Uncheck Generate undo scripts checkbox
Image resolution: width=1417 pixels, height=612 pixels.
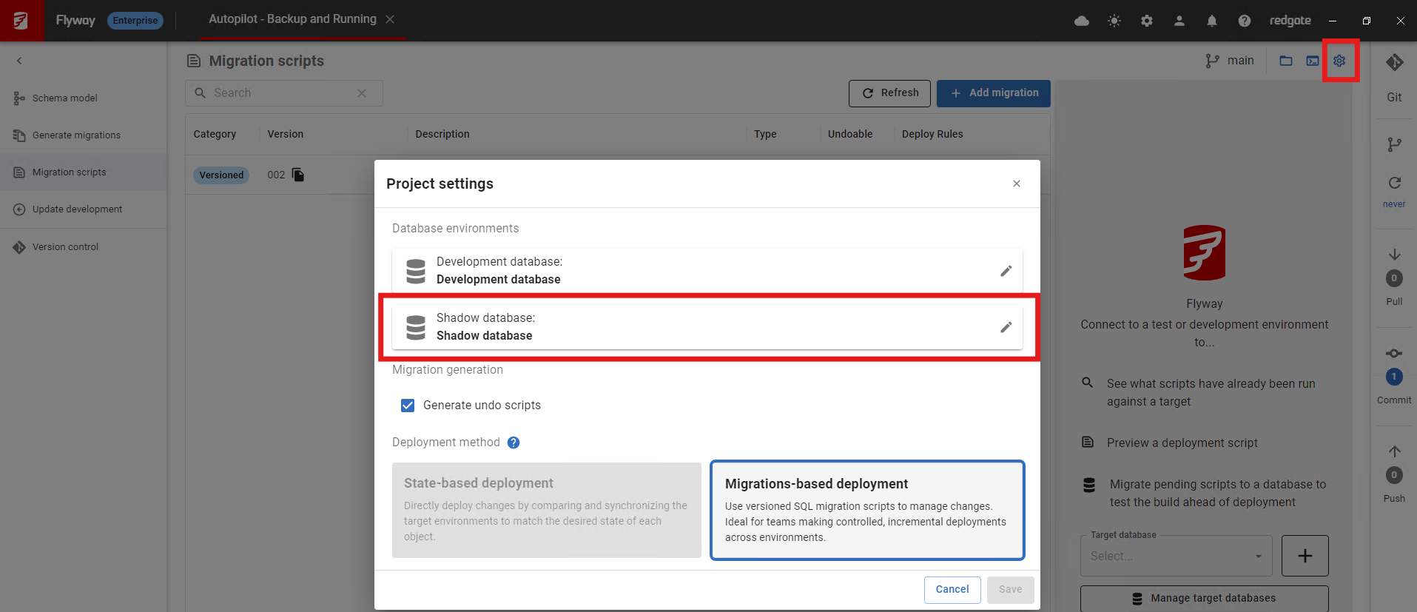408,406
